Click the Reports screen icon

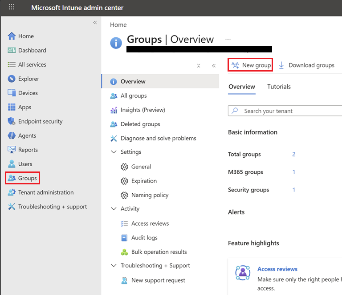[x=12, y=150]
